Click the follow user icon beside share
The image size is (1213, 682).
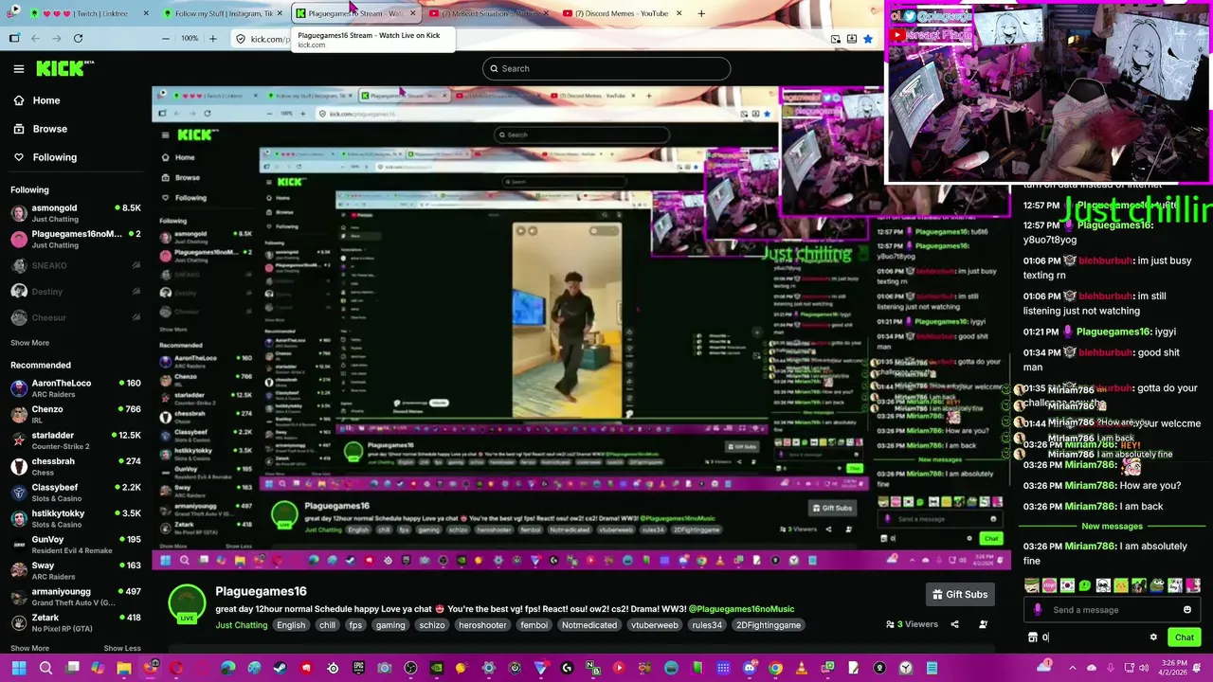coord(983,624)
